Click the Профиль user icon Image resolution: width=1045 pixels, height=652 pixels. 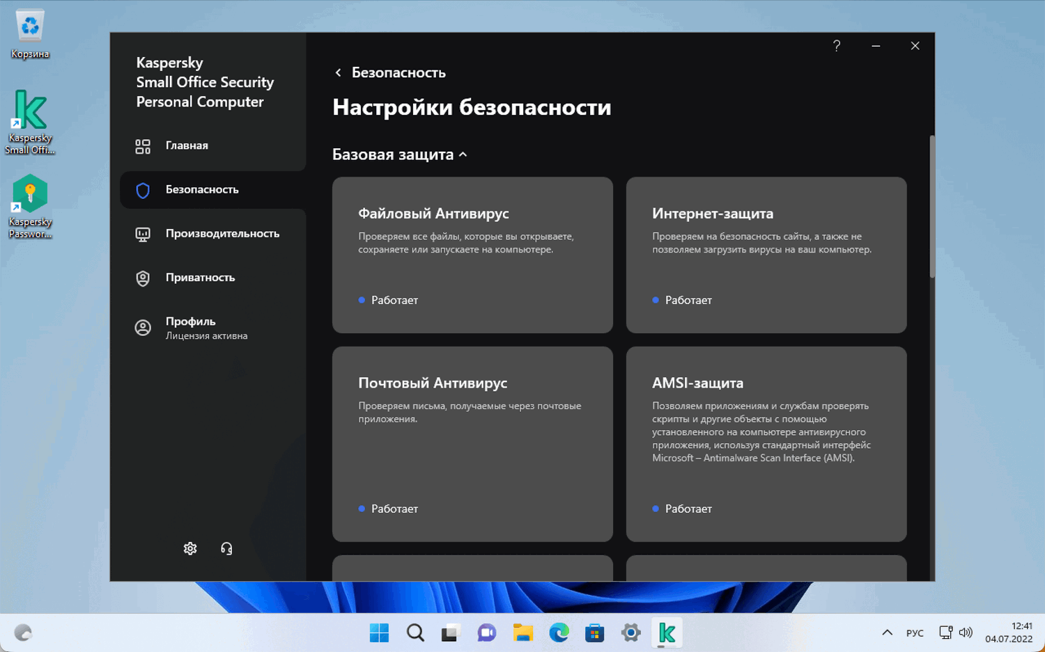[x=143, y=328]
